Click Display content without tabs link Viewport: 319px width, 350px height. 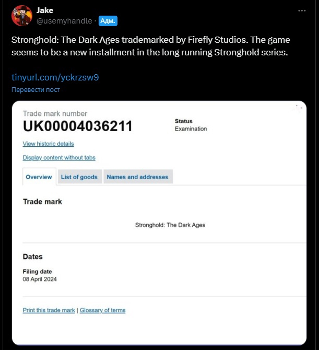[59, 158]
